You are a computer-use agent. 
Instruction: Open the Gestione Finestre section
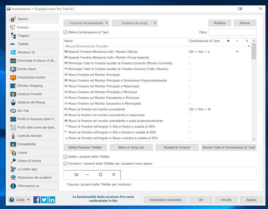coord(34,94)
